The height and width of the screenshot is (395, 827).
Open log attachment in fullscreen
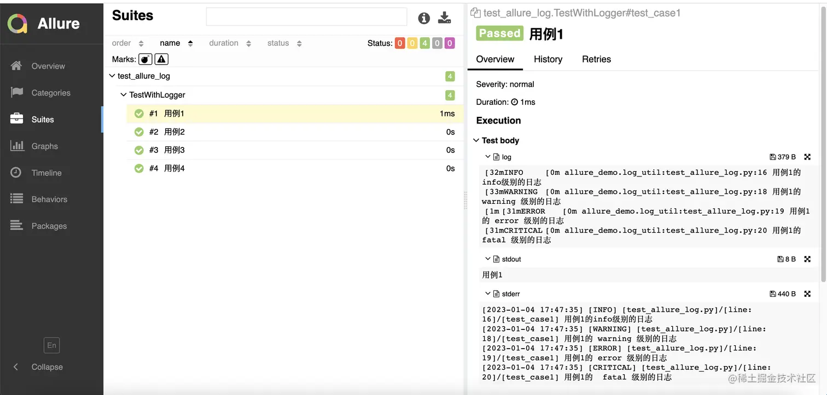(807, 157)
